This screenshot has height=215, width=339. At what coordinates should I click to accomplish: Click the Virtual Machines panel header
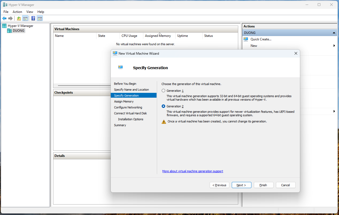point(146,29)
